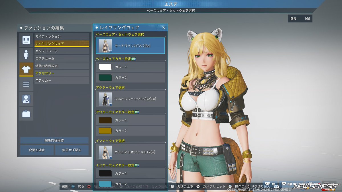Viewport: 342px width, 192px height.
Task: Click アウターウェア選択 section heading
Action: tap(110, 88)
